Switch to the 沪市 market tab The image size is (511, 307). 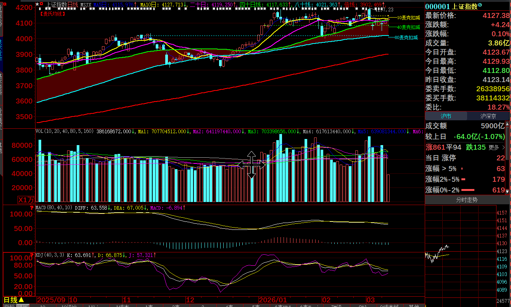pyautogui.click(x=446, y=116)
